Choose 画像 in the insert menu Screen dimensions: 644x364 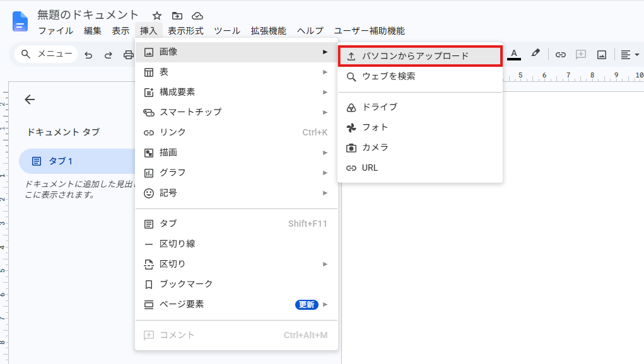(x=237, y=52)
